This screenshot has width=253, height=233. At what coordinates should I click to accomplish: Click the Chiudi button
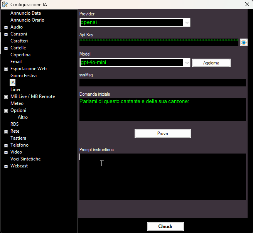tap(165, 226)
